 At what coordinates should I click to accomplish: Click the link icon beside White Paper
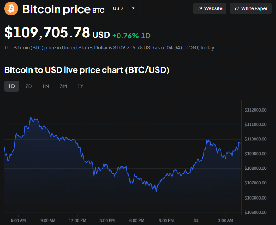(237, 8)
